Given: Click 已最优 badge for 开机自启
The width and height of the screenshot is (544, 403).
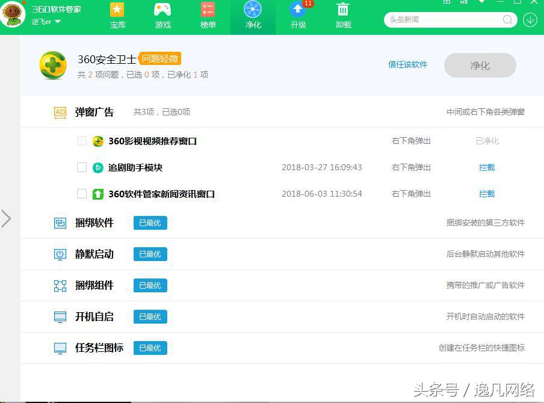Looking at the screenshot, I should (150, 316).
